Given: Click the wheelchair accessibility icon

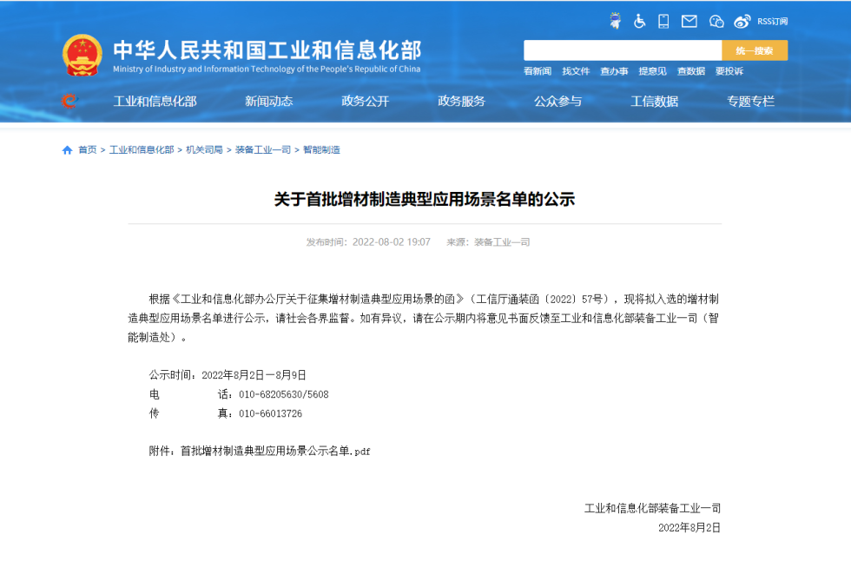Looking at the screenshot, I should pos(640,21).
